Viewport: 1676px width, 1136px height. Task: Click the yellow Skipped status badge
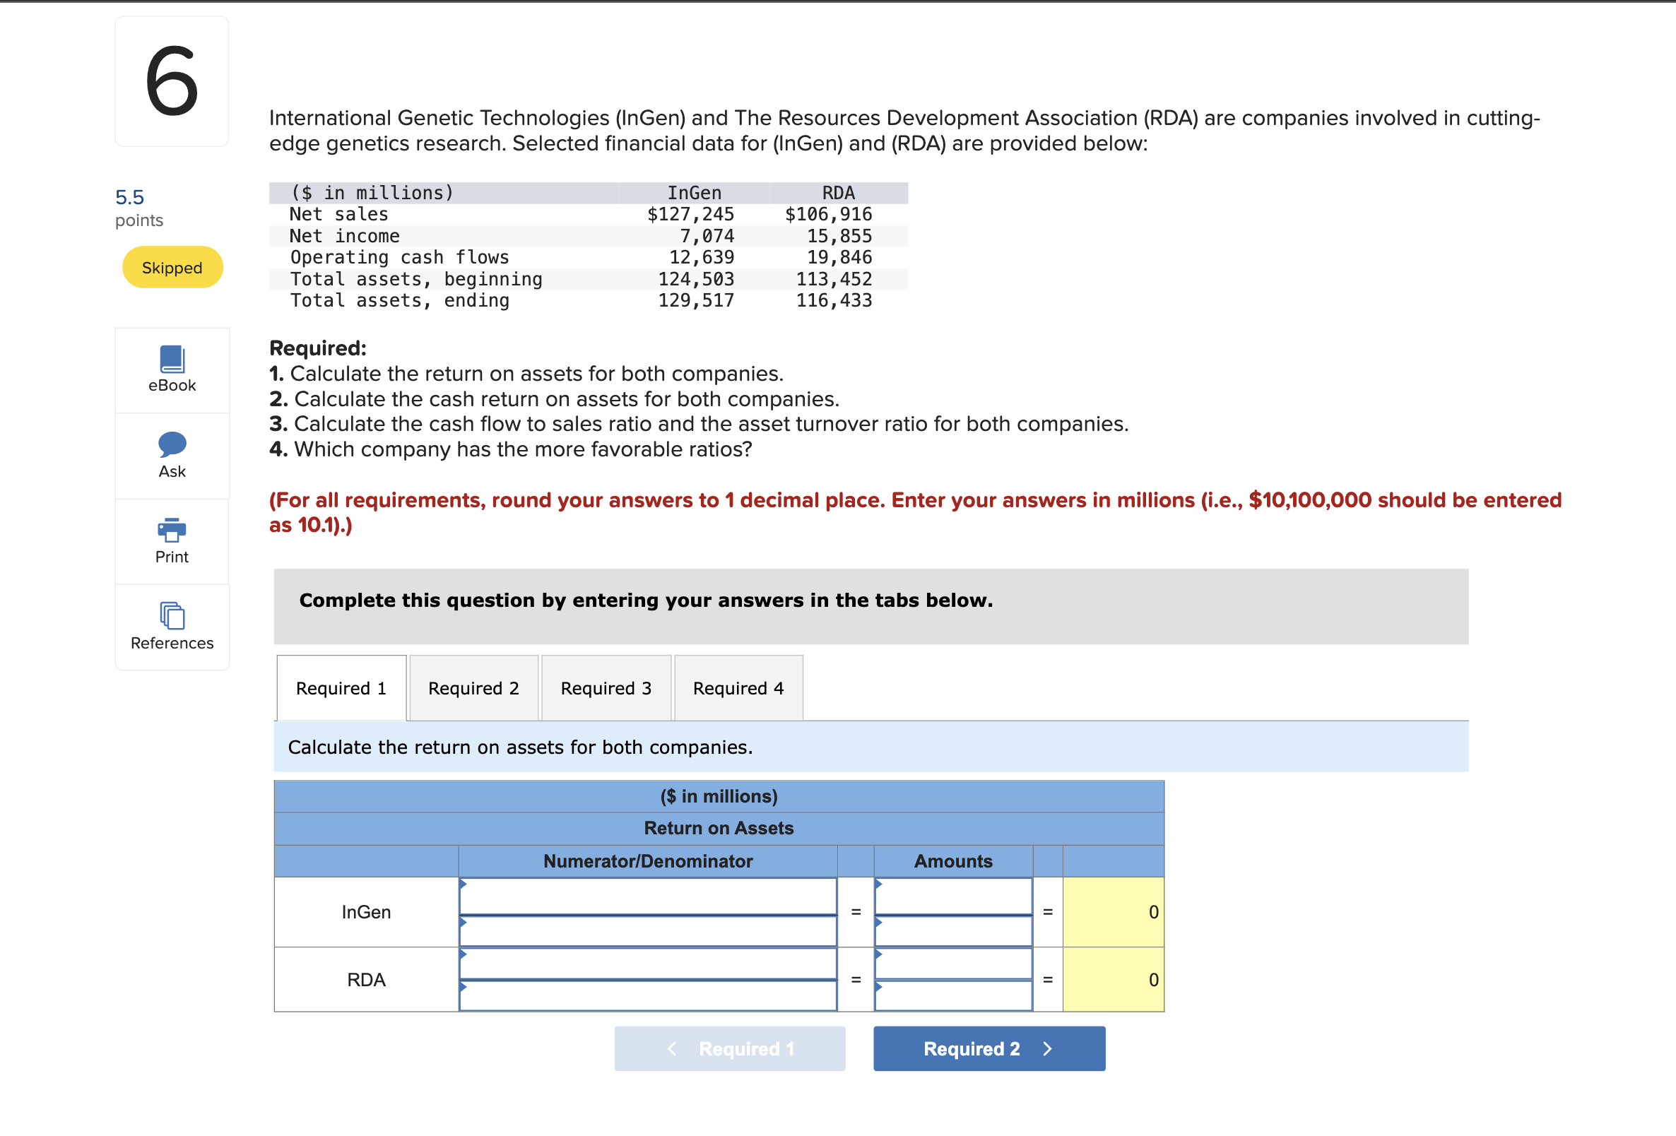tap(172, 268)
